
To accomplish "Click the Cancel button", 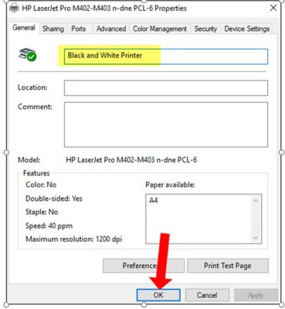I will click(x=207, y=295).
